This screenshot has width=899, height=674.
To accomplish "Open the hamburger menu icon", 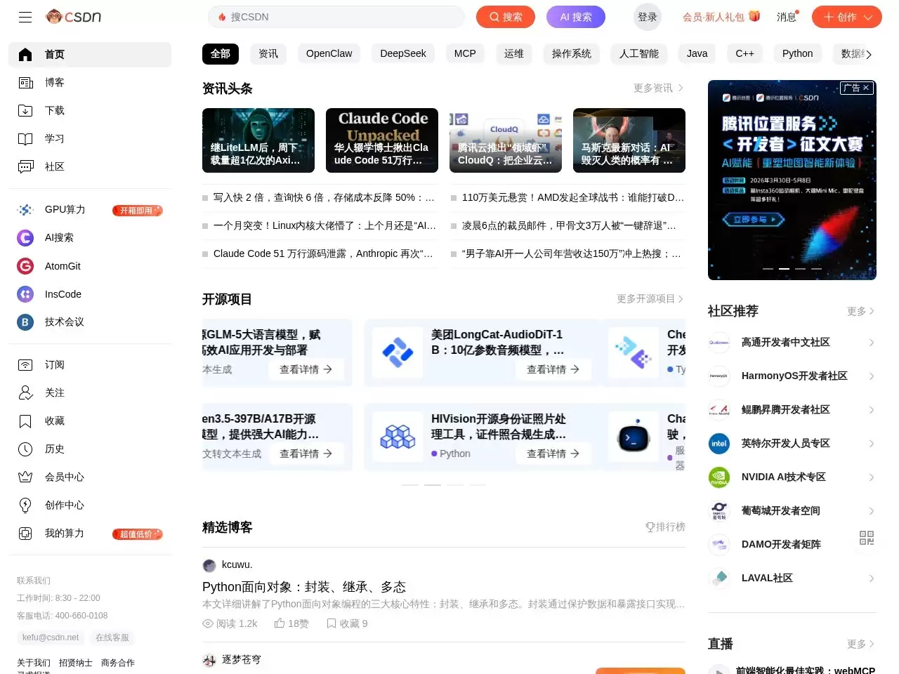I will (x=25, y=17).
